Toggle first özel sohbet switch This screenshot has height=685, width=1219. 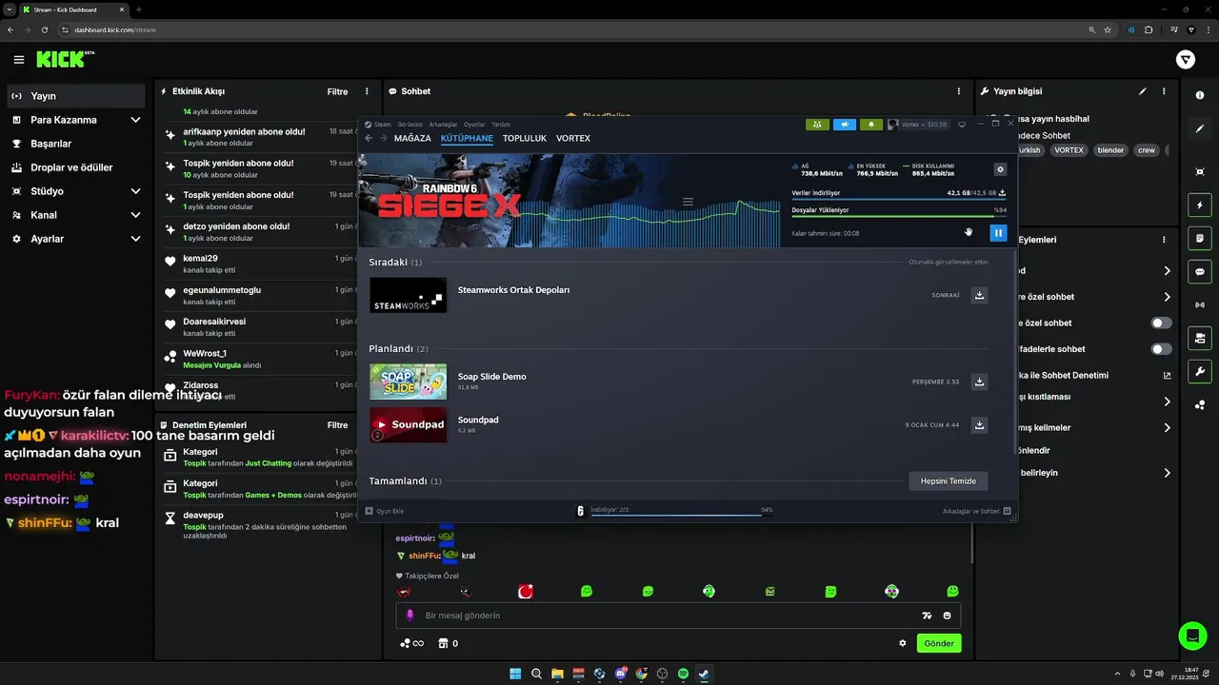click(1161, 323)
